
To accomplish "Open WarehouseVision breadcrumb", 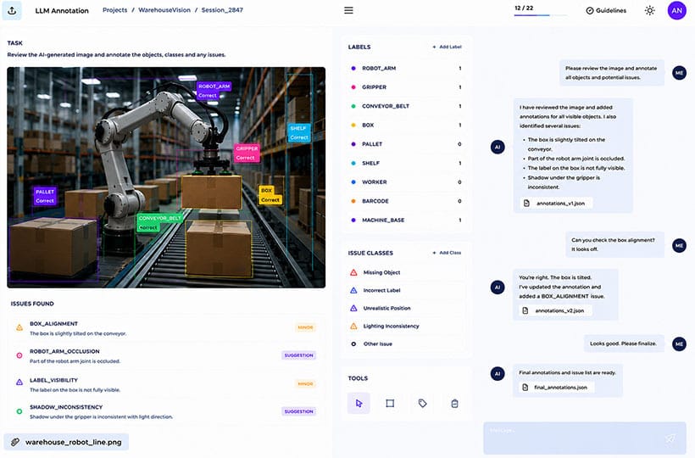I will pos(164,10).
